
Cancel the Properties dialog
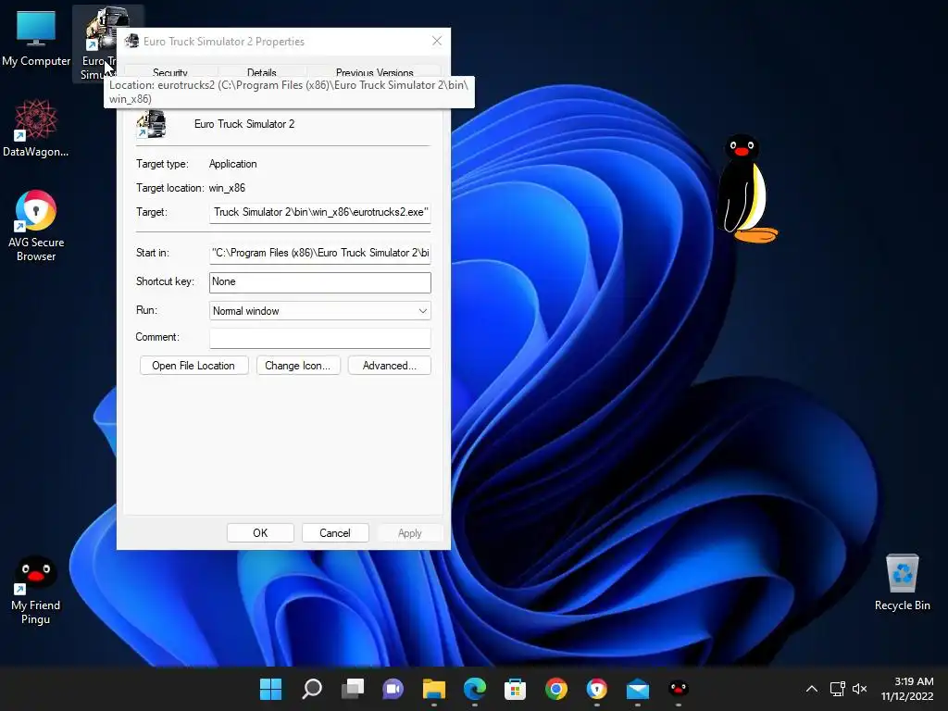[335, 532]
